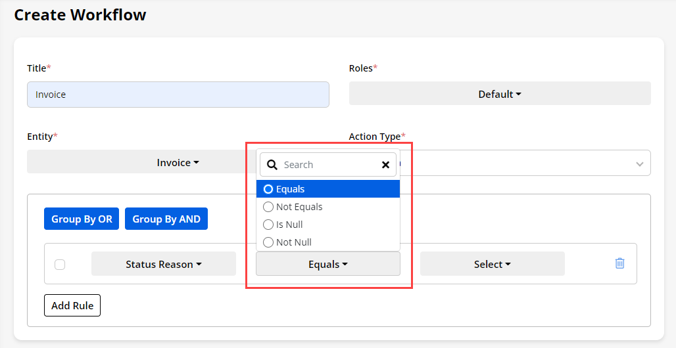The width and height of the screenshot is (676, 348).
Task: Clear the search box with the X icon
Action: (x=385, y=165)
